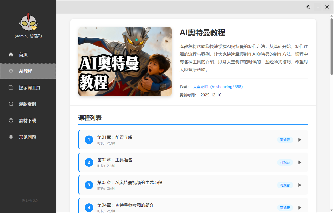Image resolution: width=334 pixels, height=213 pixels.
Task: Play chapter 02 工具准备 video
Action: pos(300,162)
